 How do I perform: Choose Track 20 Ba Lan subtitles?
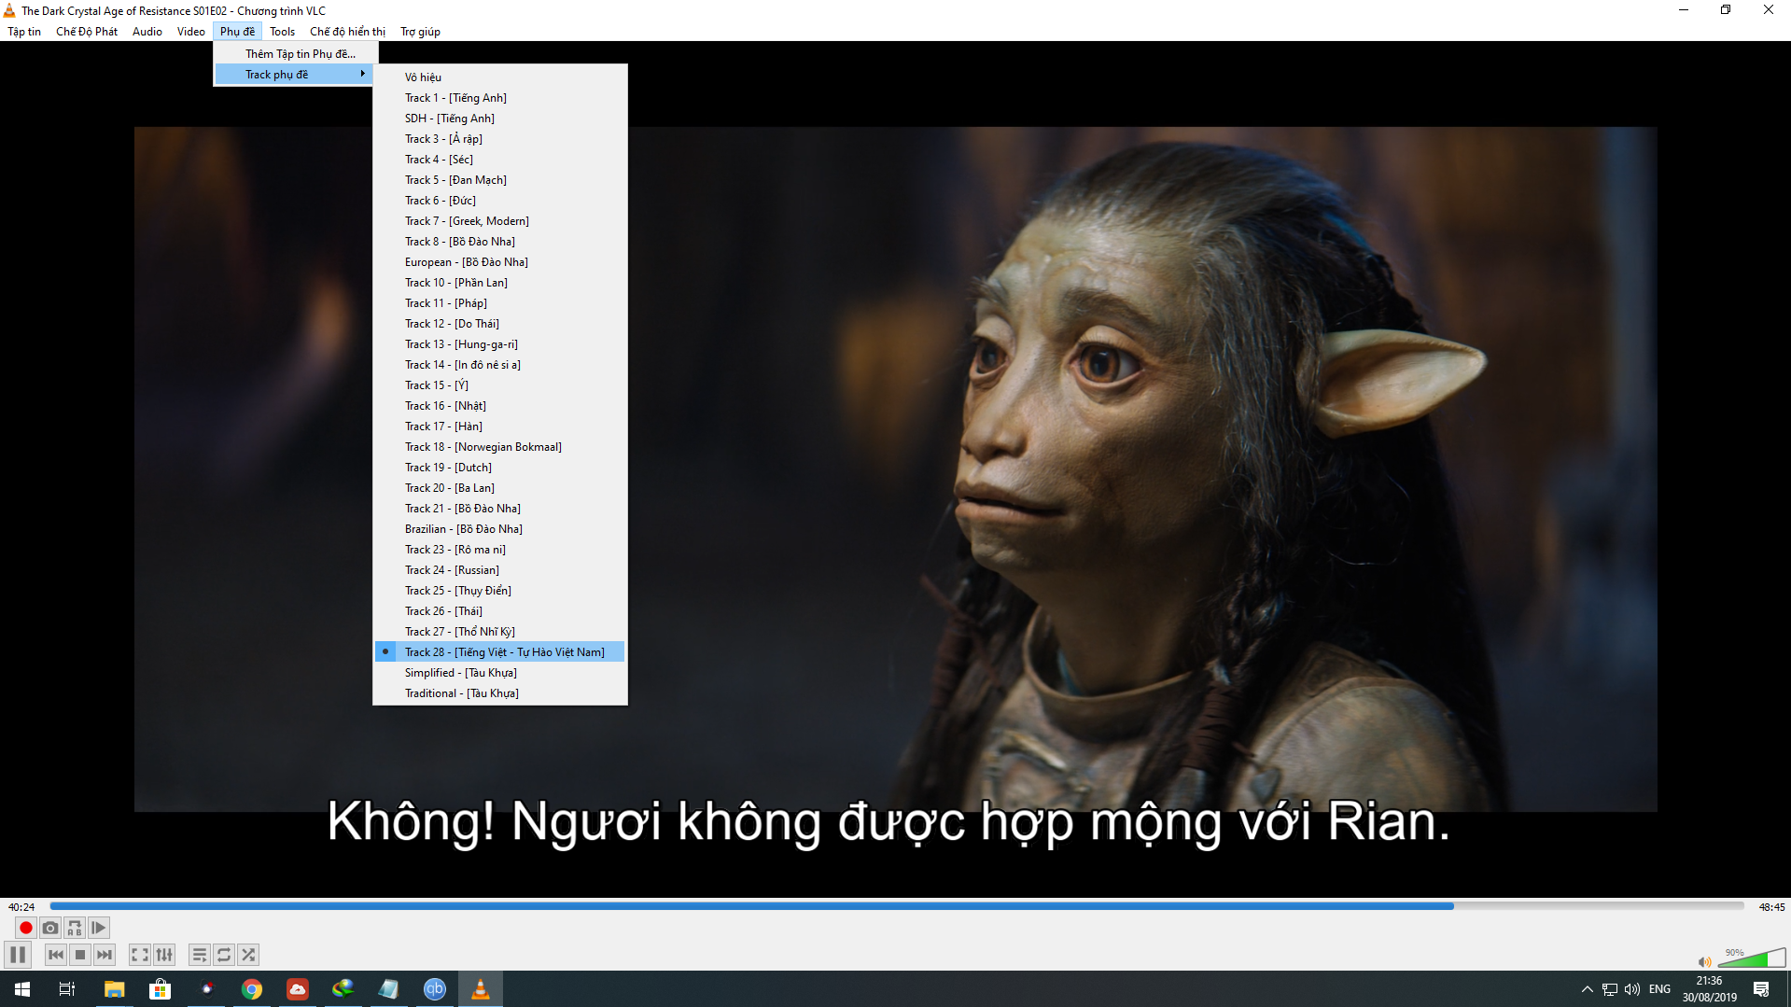pos(500,488)
